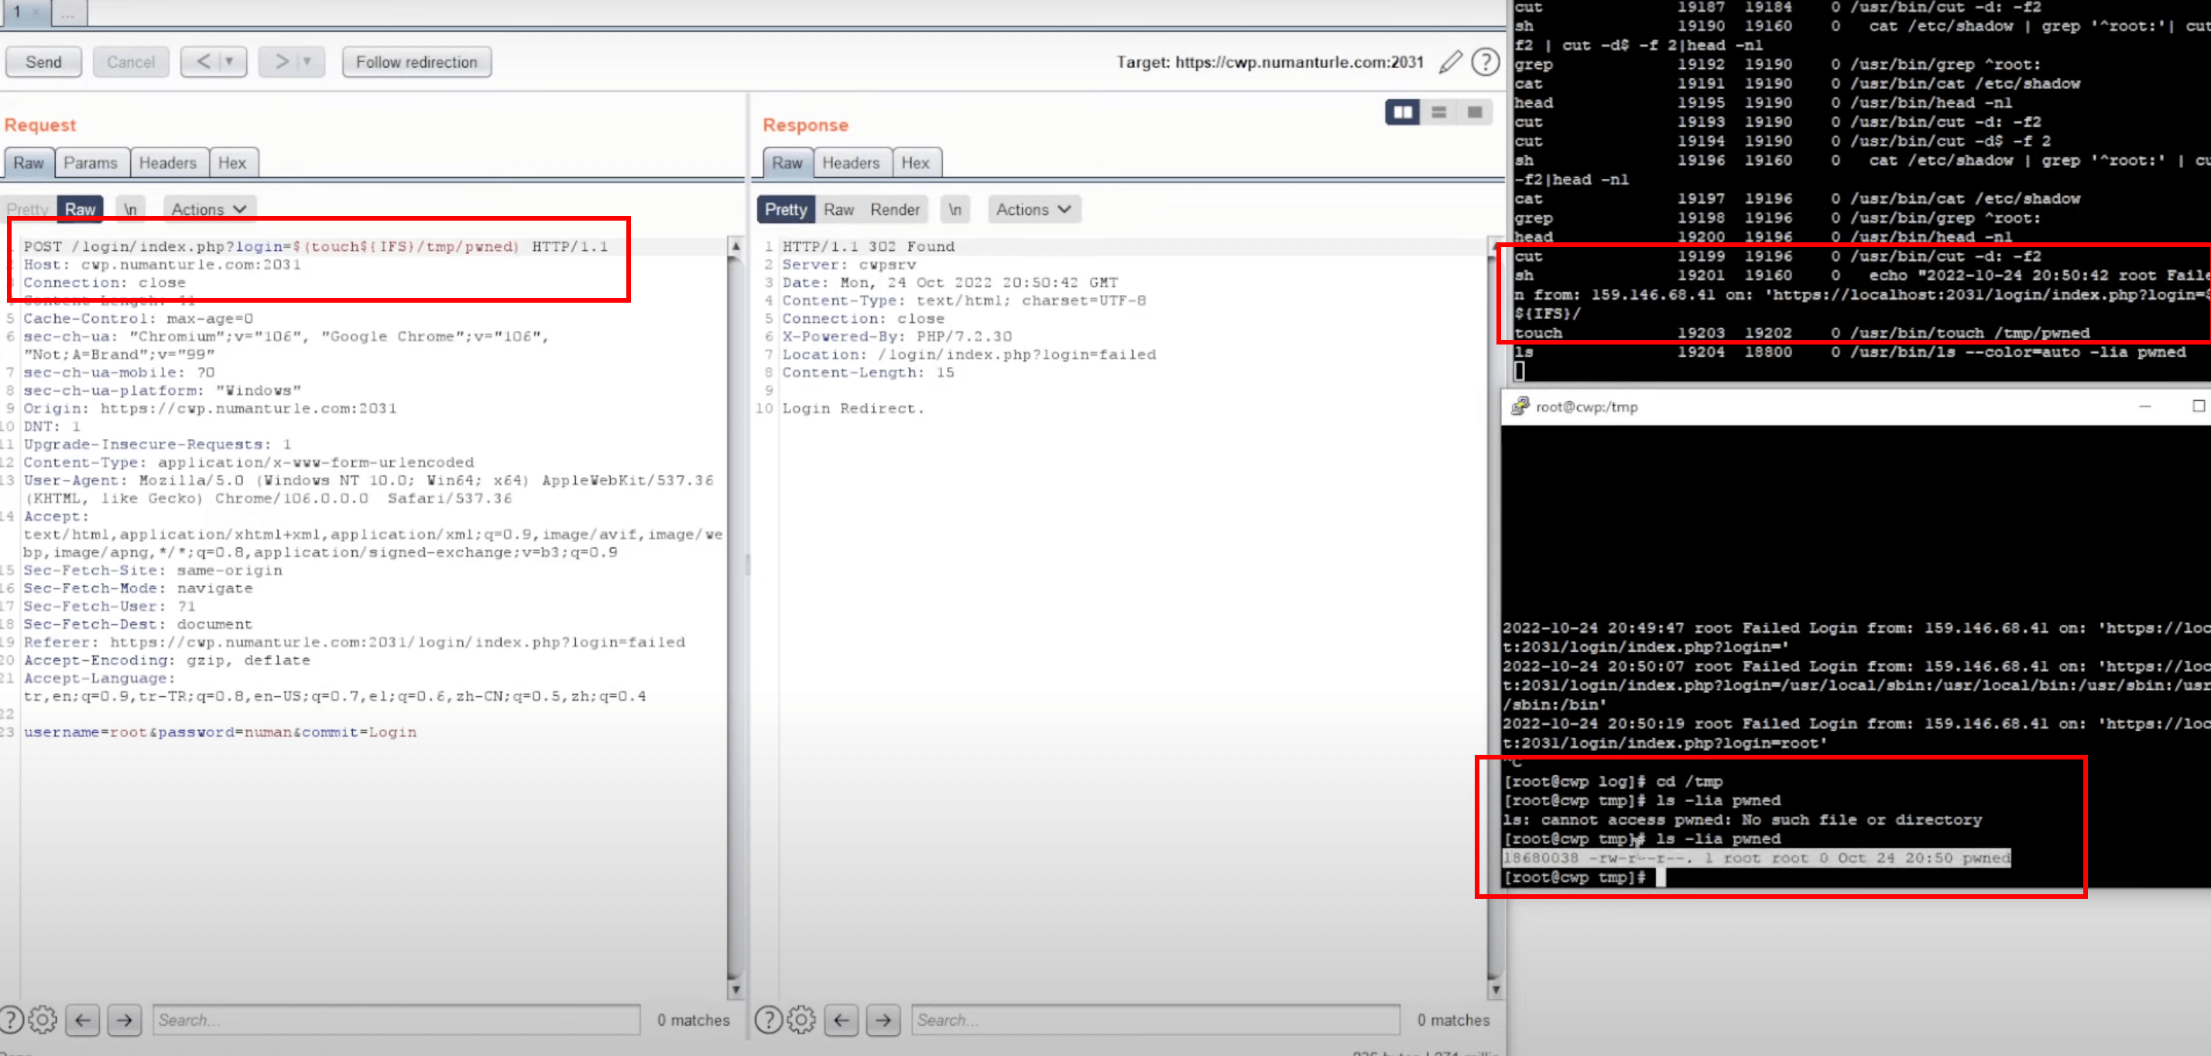The width and height of the screenshot is (2211, 1056).
Task: Toggle response newline \n display
Action: (x=955, y=210)
